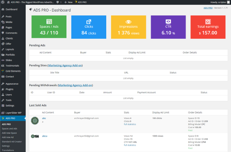The width and height of the screenshot is (231, 152).
Task: Click the Dashboard gauge icon in sidebar
Action: pos(3,9)
